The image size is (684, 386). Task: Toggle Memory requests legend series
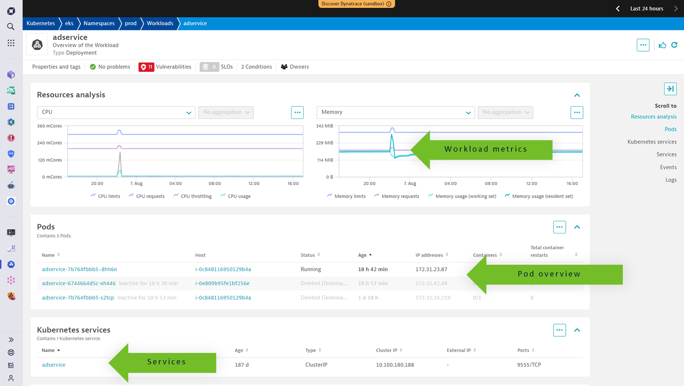coord(397,196)
